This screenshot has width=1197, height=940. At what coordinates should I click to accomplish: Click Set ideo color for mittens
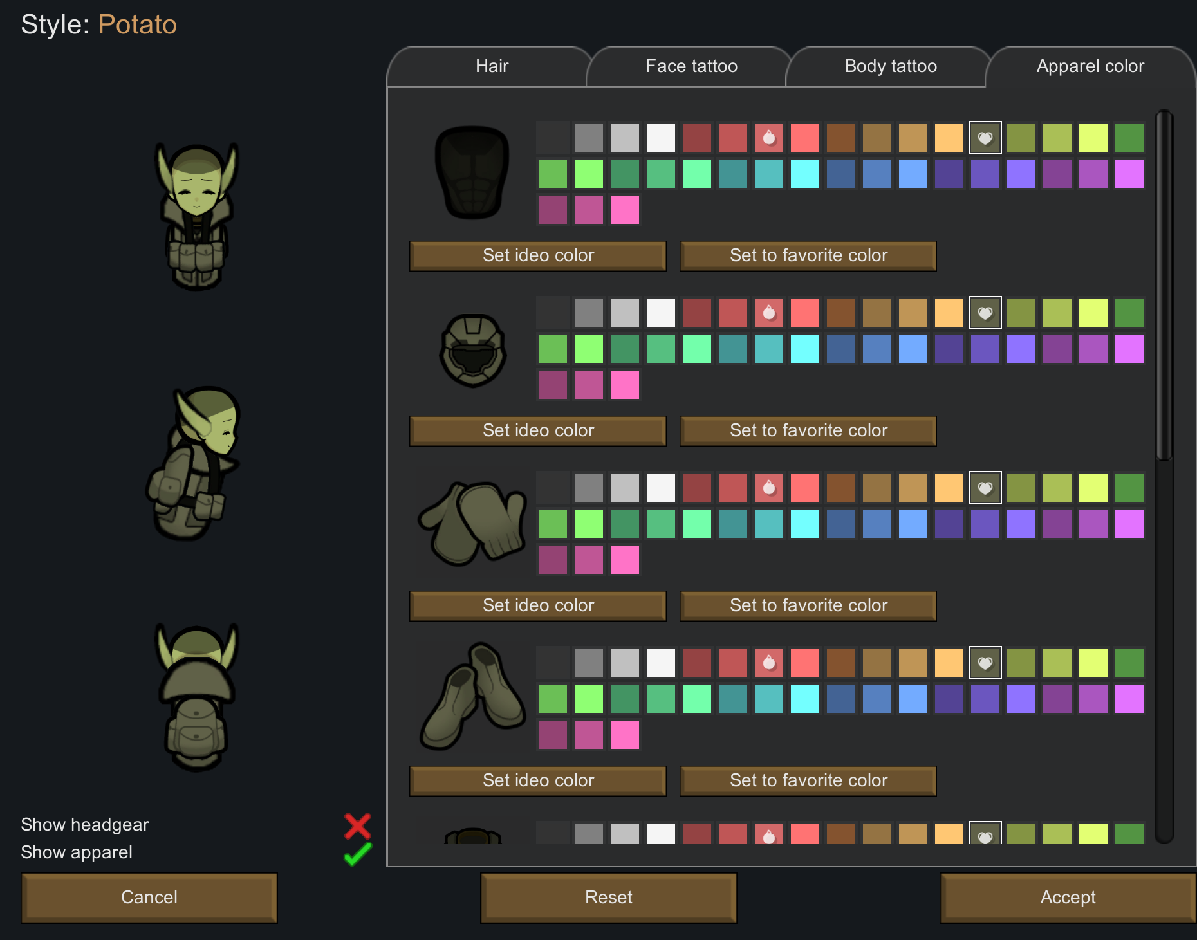pos(538,605)
